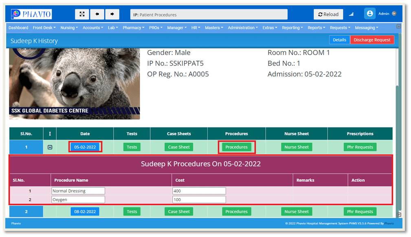Expand the Accounts menu

pyautogui.click(x=93, y=28)
